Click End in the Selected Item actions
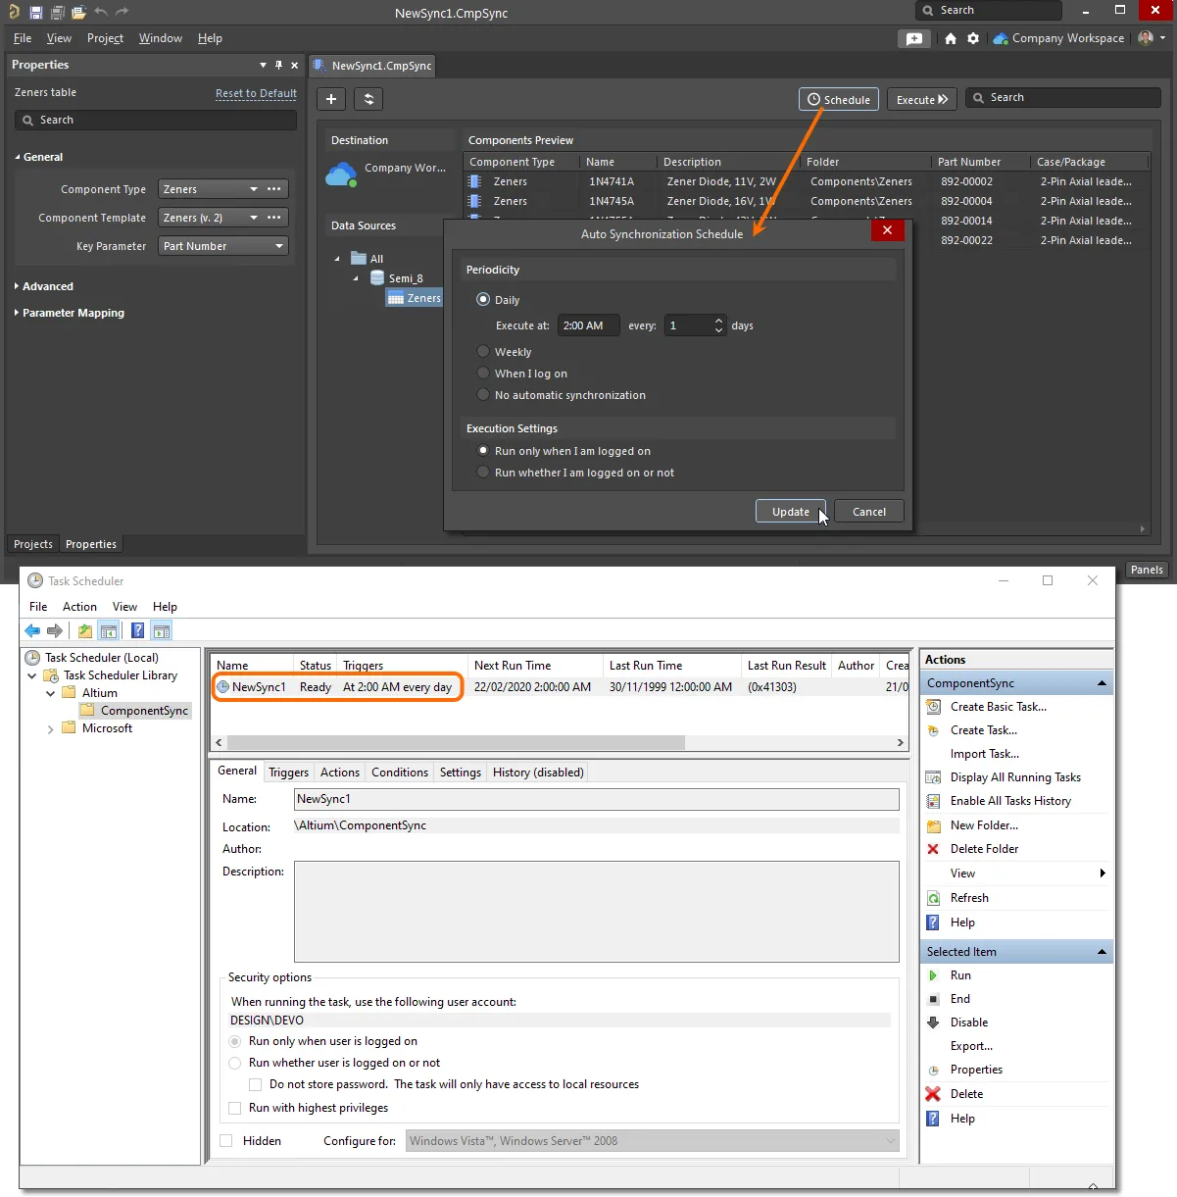Viewport: 1177px width, 1197px height. (960, 999)
